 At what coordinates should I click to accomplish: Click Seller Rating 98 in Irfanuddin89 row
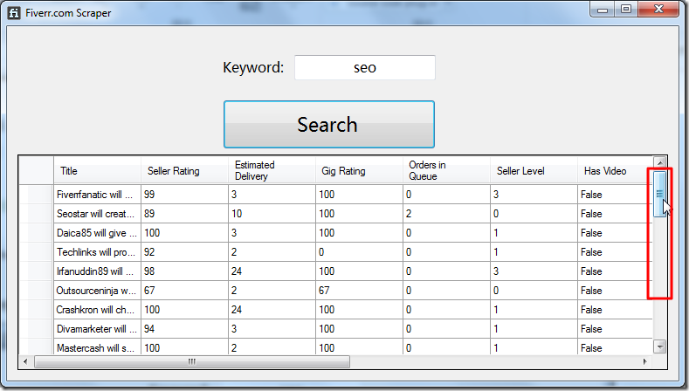(x=184, y=271)
